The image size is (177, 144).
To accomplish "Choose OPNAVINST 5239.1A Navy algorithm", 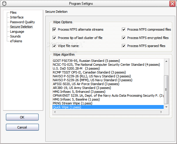I will (x=108, y=96).
